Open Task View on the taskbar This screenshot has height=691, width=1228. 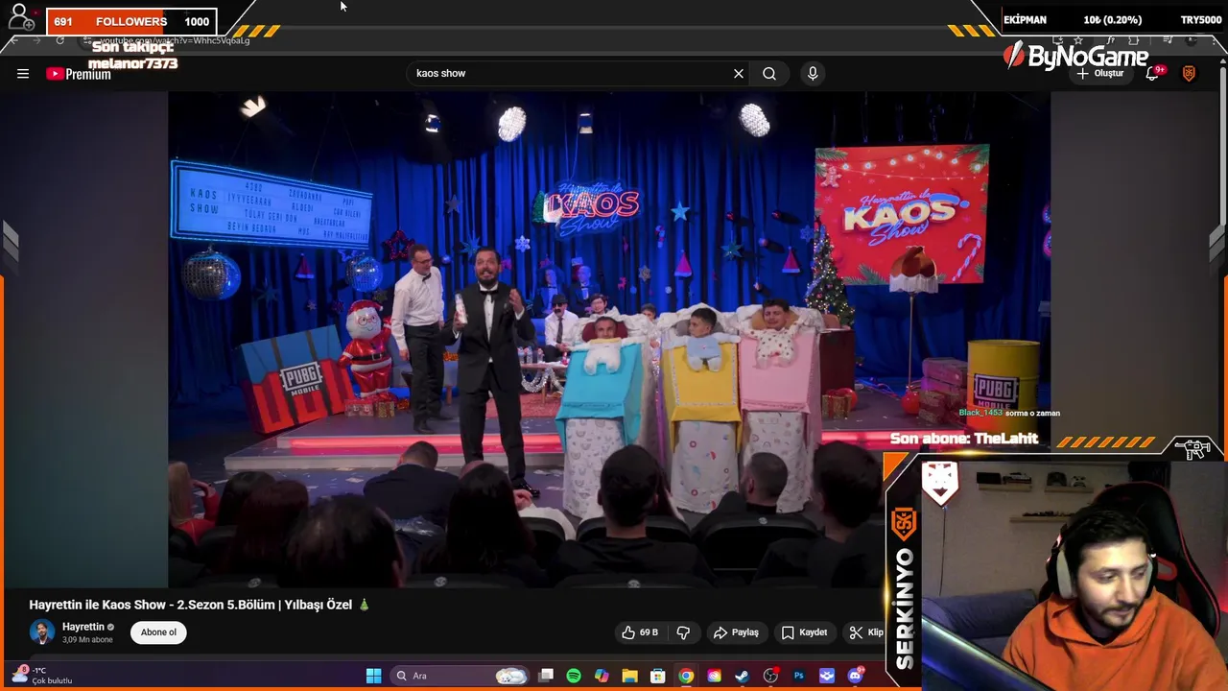click(x=546, y=676)
